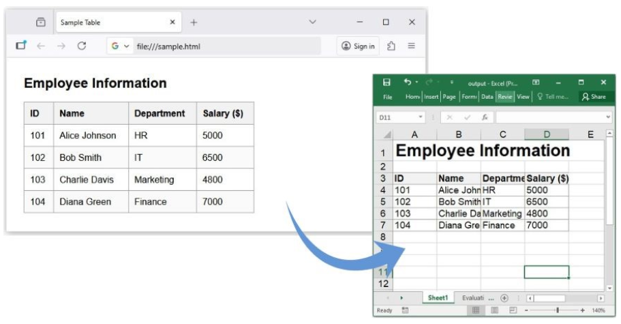This screenshot has width=621, height=324.
Task: Select column D header in Excel
Action: 547,134
